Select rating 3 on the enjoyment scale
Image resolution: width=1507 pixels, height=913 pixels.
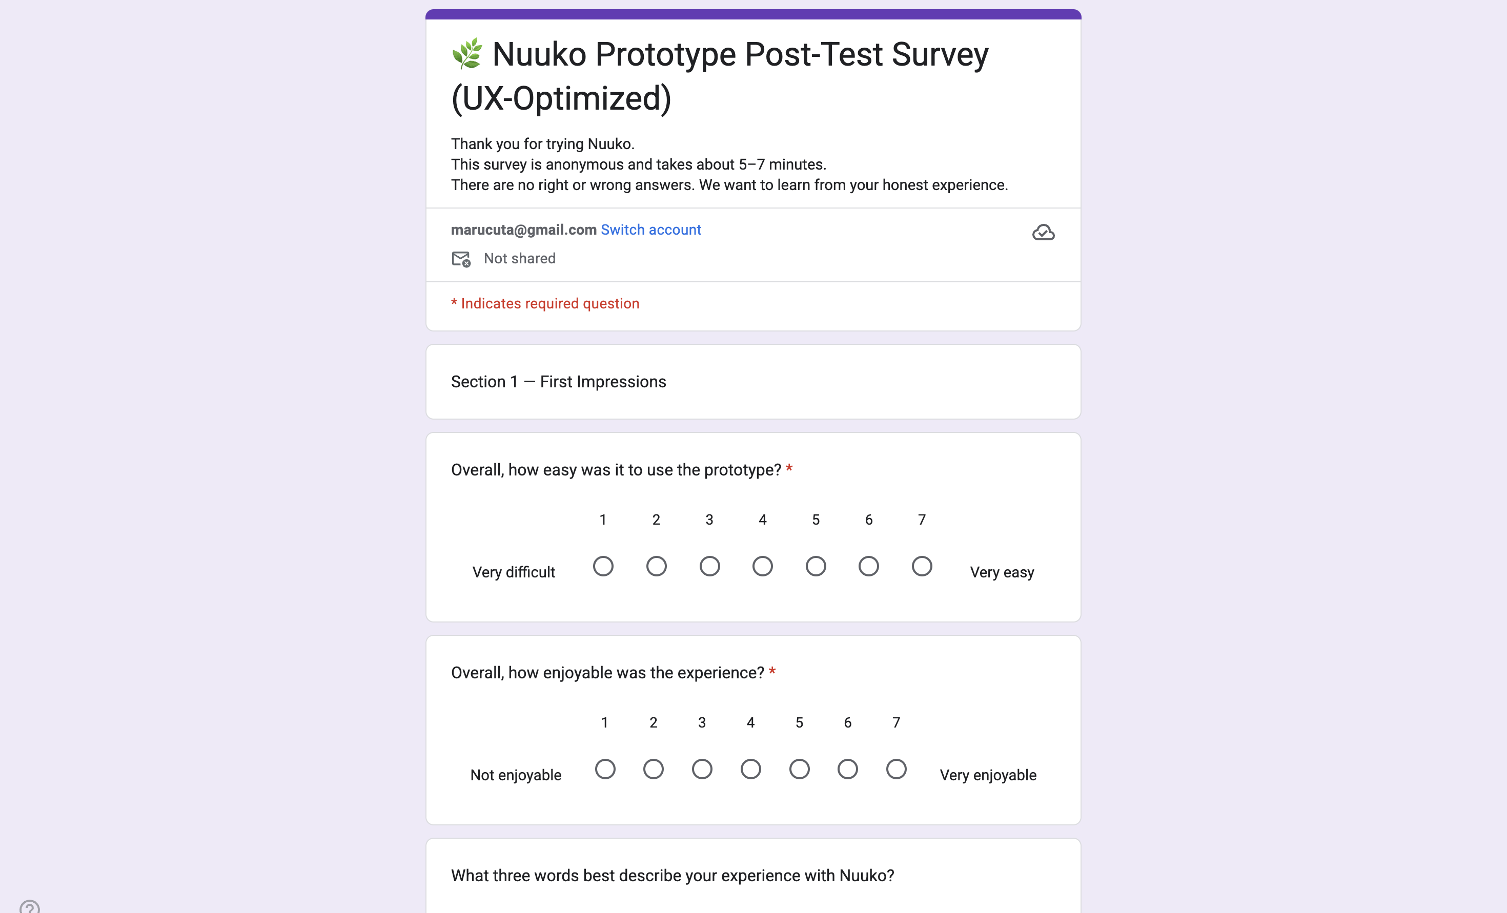[x=702, y=769]
